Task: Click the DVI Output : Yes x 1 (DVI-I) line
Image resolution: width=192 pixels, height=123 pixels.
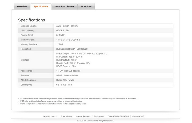Action: pyautogui.click(x=69, y=57)
